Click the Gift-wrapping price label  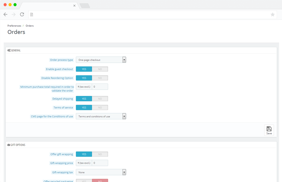tap(62, 163)
